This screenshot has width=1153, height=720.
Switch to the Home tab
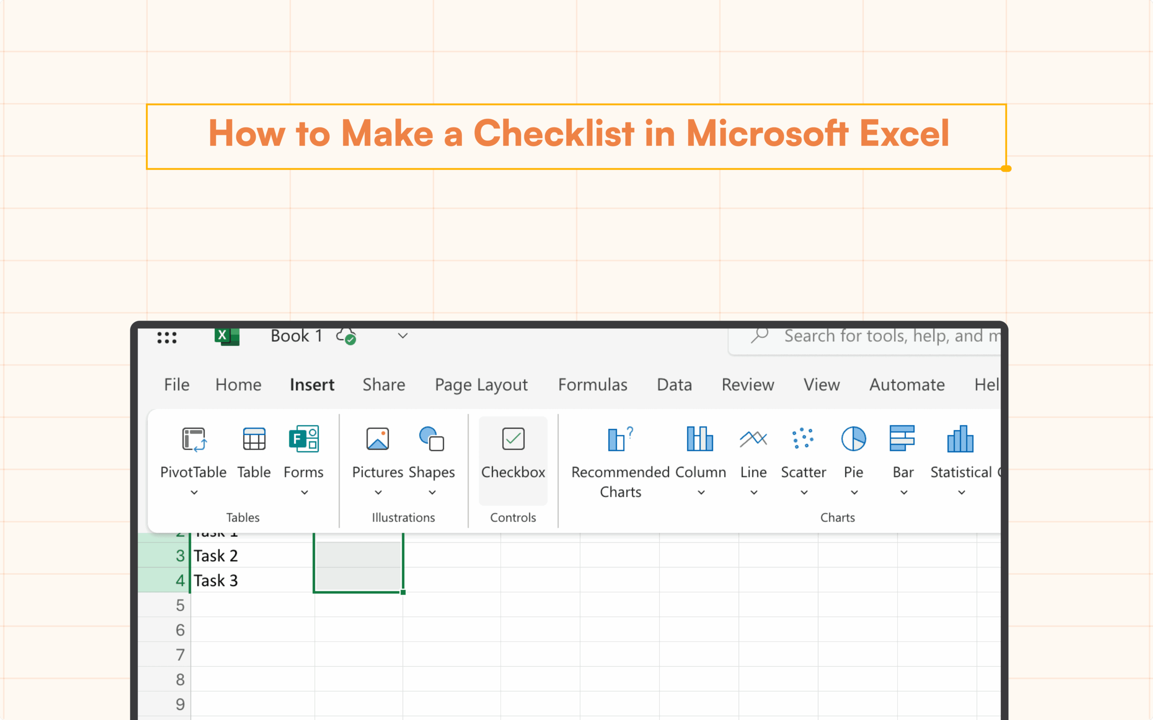238,385
